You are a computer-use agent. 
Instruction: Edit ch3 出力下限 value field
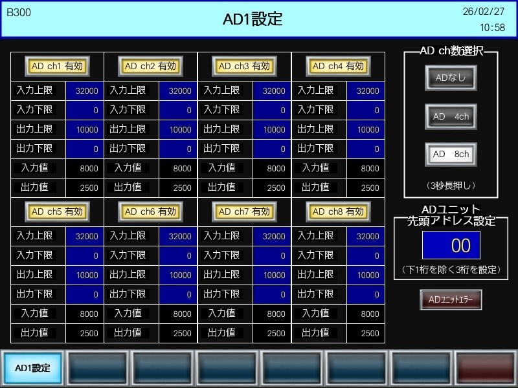(272, 149)
